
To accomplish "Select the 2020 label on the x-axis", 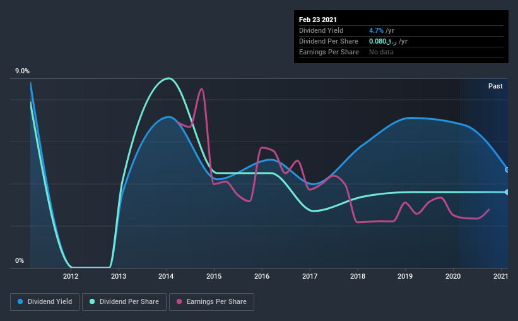I will click(x=453, y=276).
